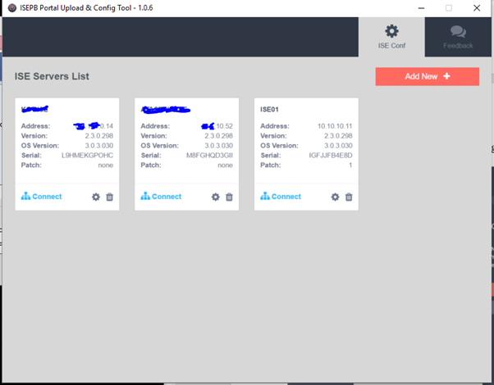Open the Feedback tab
The height and width of the screenshot is (385, 494).
[x=458, y=37]
